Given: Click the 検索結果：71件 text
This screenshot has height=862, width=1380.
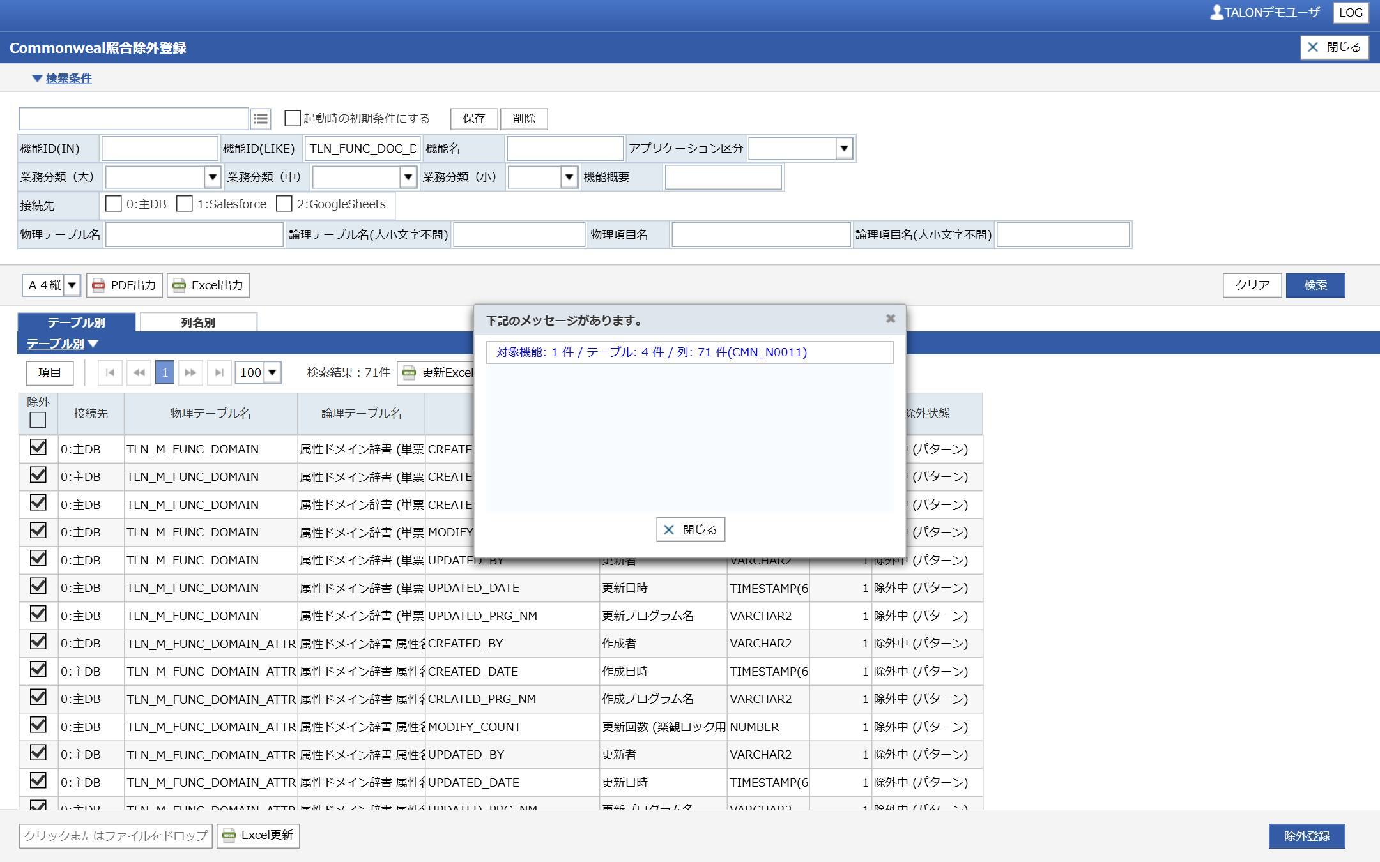Looking at the screenshot, I should [x=348, y=373].
